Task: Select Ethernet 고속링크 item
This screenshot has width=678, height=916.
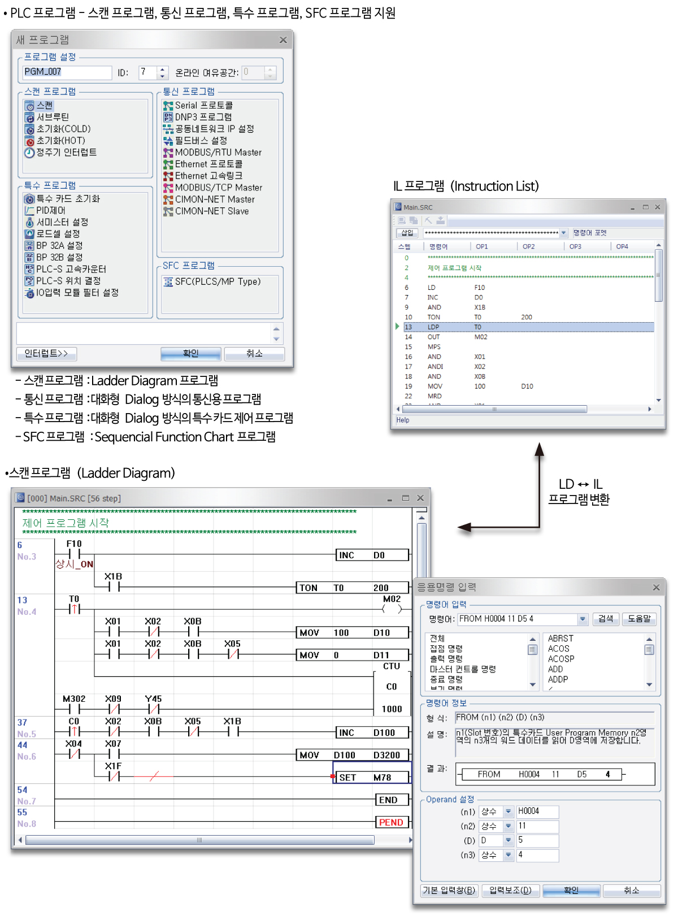Action: pos(203,176)
